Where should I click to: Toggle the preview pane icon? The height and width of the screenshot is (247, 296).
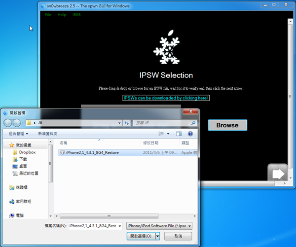[x=179, y=134]
